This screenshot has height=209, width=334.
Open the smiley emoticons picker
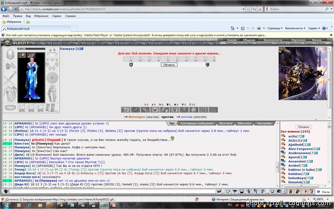[272, 191]
